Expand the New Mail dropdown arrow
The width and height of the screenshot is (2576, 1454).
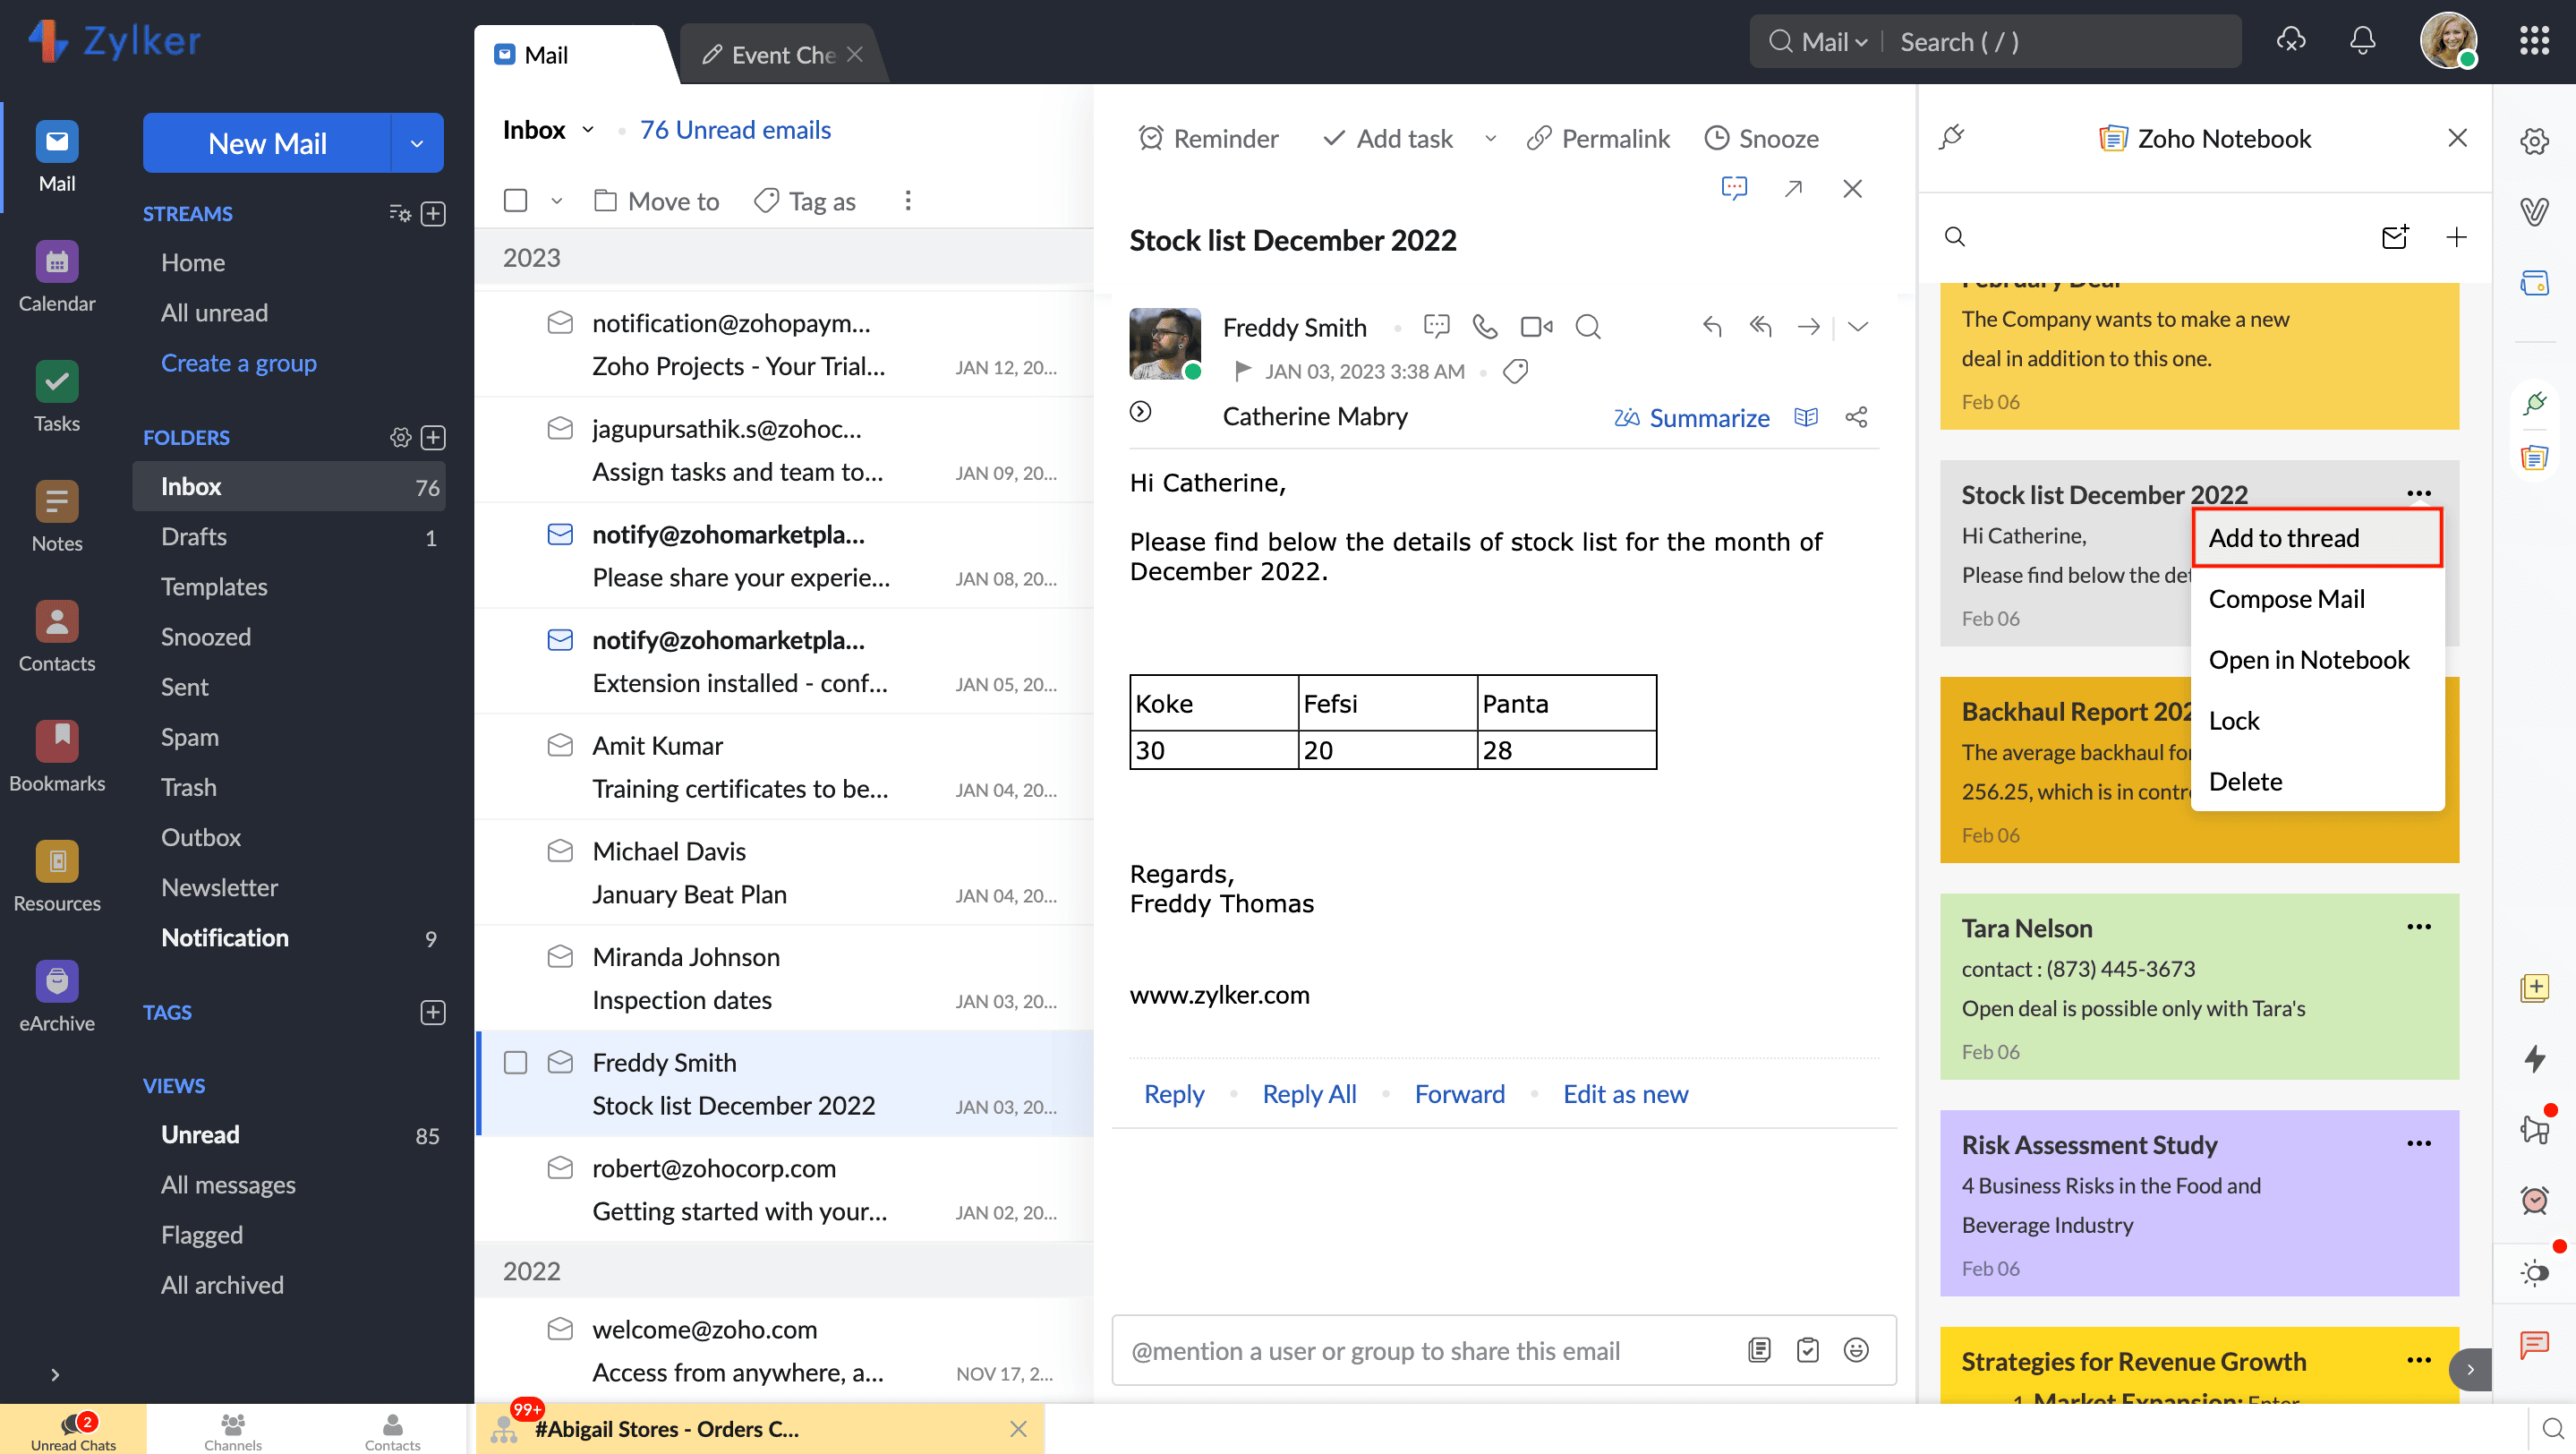[x=417, y=143]
